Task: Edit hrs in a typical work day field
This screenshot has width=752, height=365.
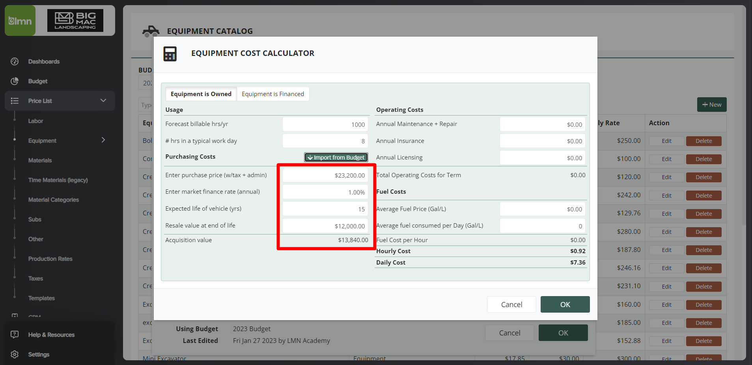Action: click(x=325, y=141)
